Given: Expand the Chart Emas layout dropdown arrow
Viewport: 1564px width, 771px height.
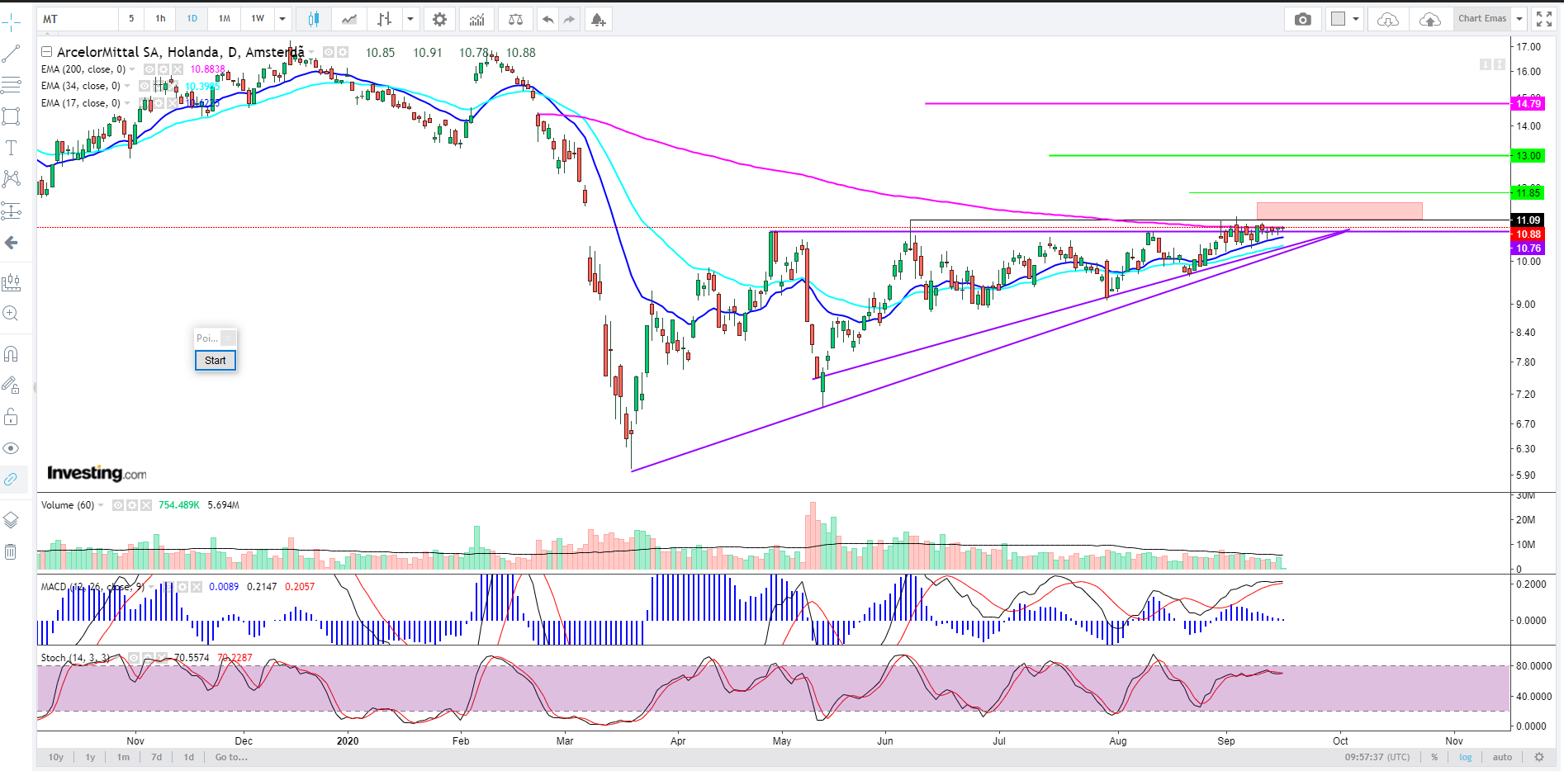Looking at the screenshot, I should coord(1519,19).
